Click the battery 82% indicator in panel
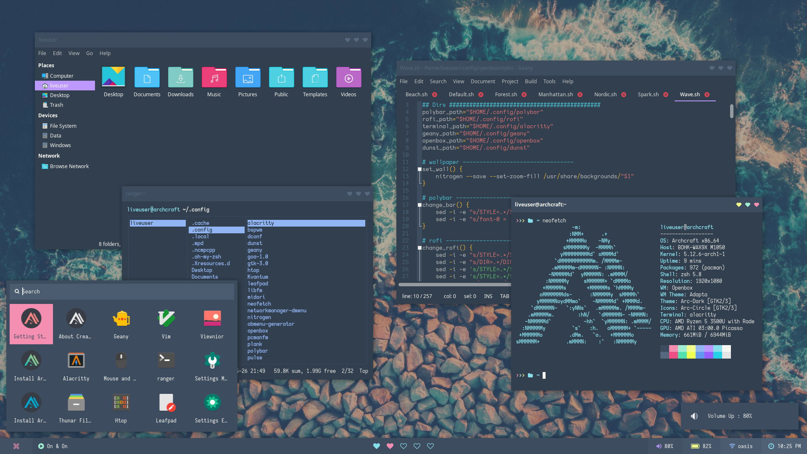The height and width of the screenshot is (454, 807). tap(702, 446)
